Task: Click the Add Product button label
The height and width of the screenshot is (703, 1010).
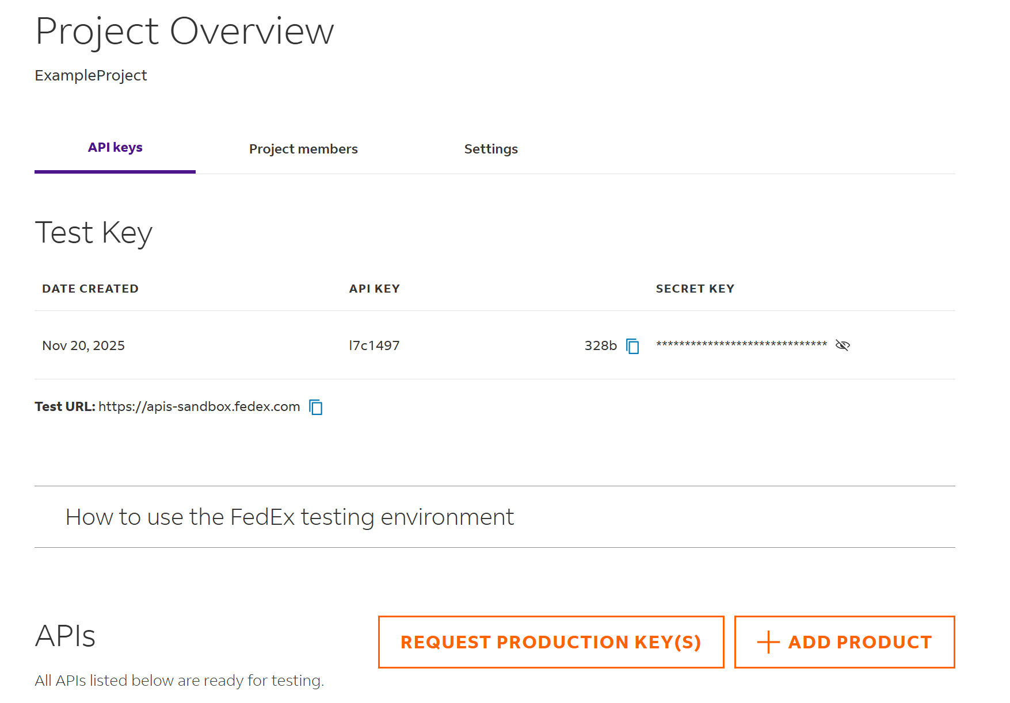Action: [860, 642]
